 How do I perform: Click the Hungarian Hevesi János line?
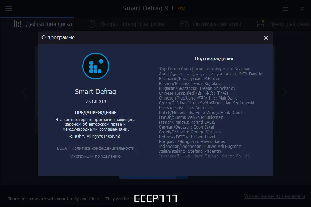[192, 142]
